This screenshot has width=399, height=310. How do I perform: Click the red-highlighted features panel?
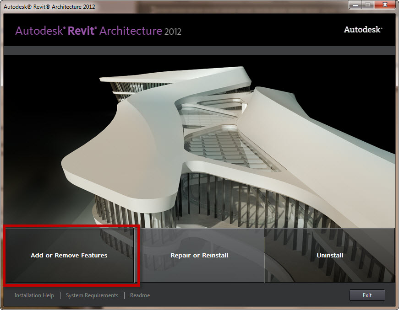pos(69,255)
